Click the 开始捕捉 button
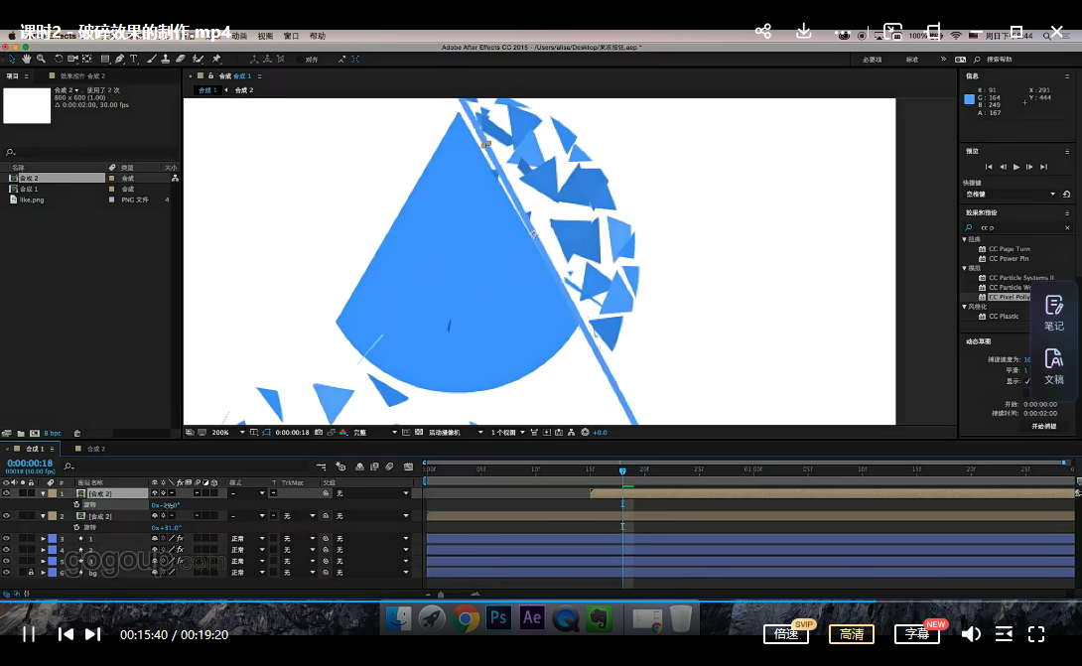Image resolution: width=1082 pixels, height=666 pixels. pyautogui.click(x=1043, y=427)
